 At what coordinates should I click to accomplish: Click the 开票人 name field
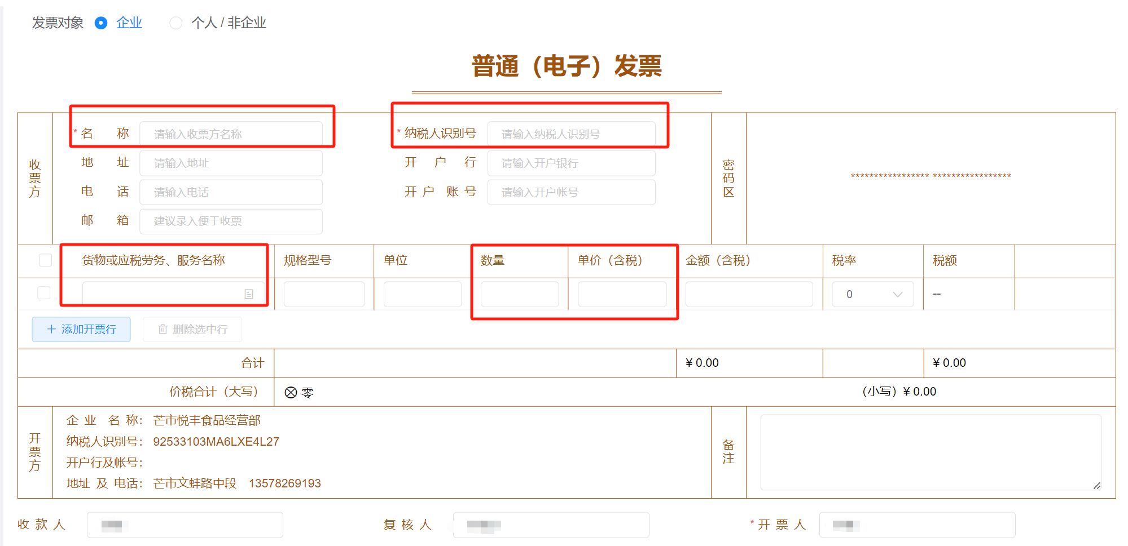pos(917,524)
